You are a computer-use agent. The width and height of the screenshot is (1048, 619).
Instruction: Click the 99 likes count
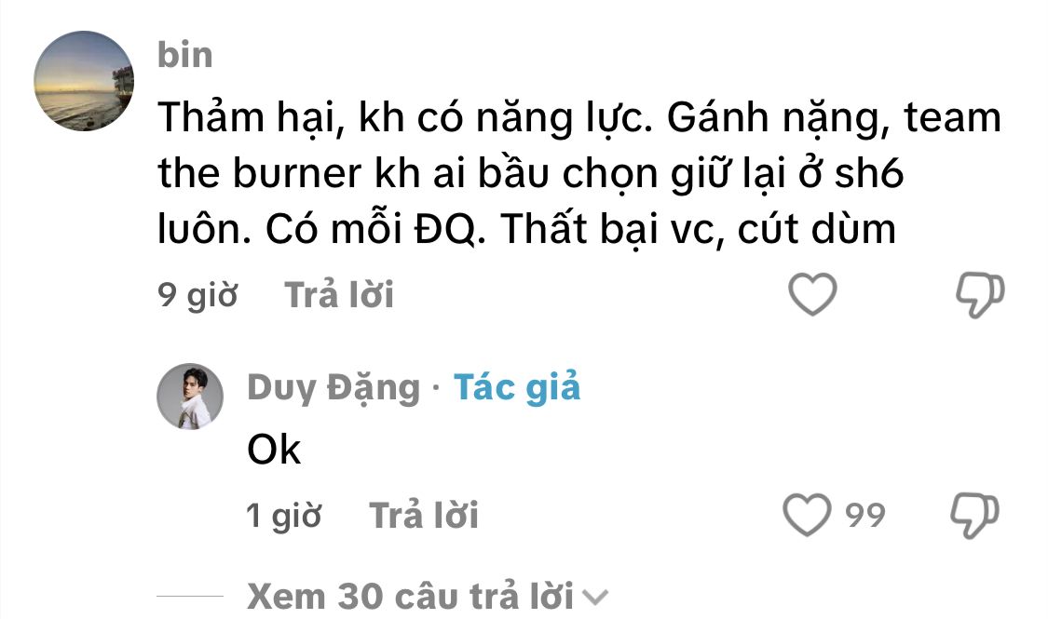(x=864, y=515)
